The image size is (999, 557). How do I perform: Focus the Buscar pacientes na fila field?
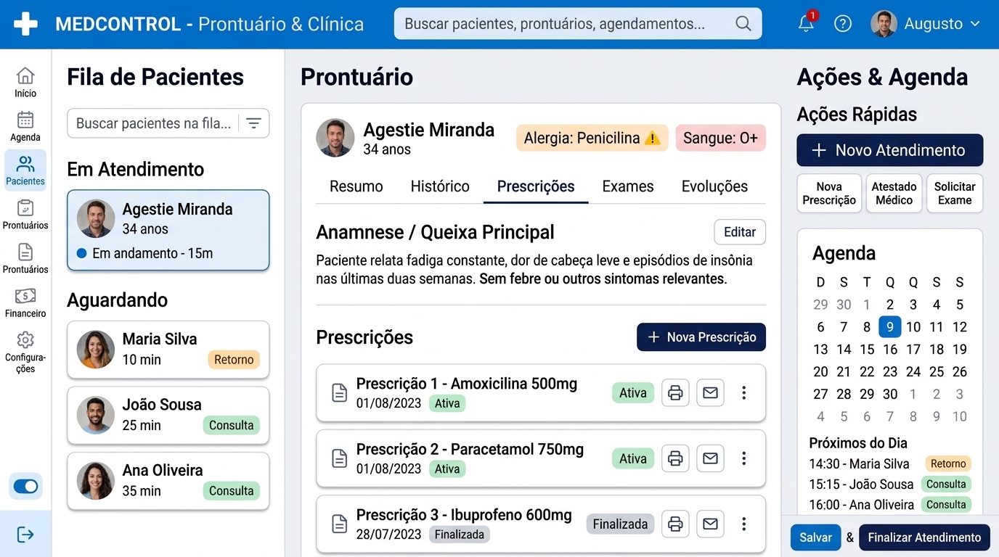pos(168,123)
